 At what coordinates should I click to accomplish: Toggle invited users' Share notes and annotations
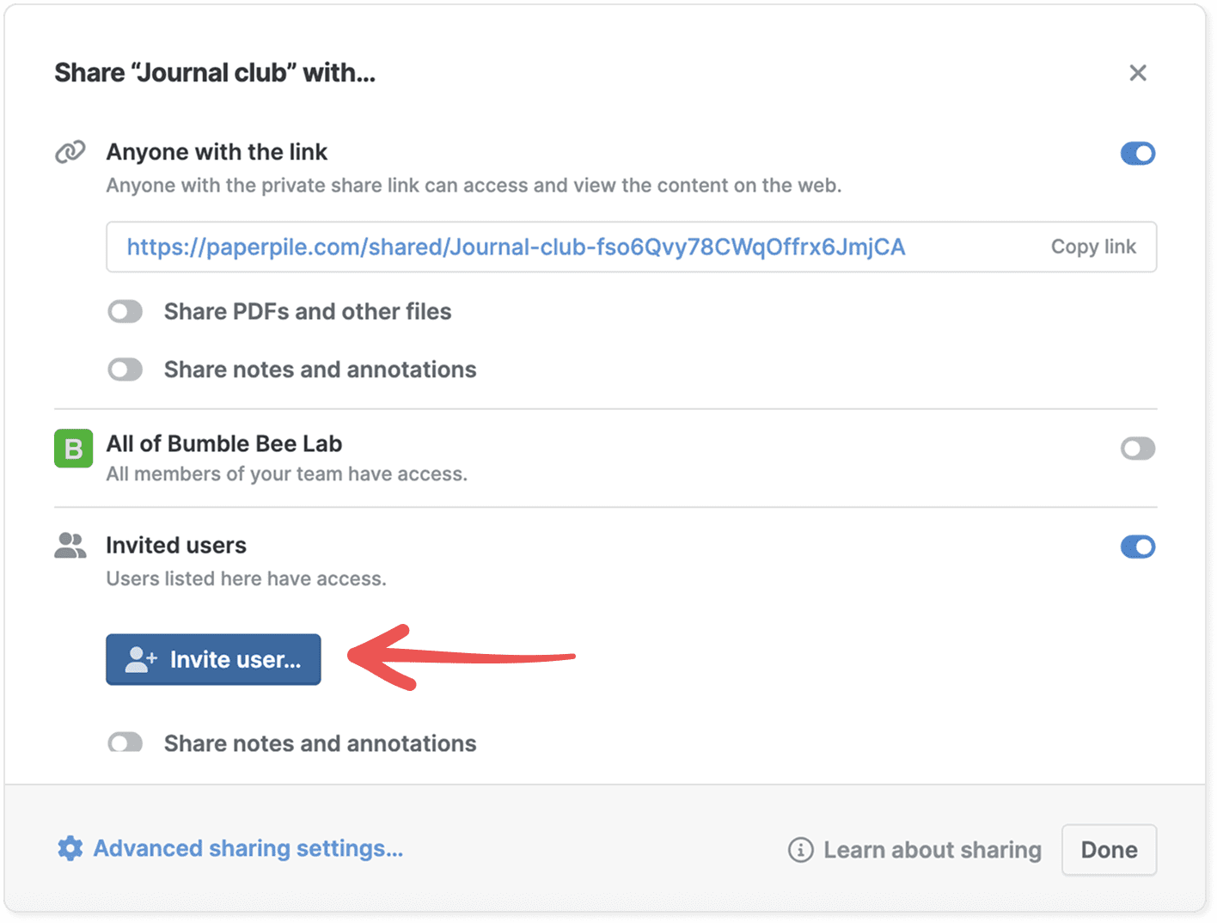(x=125, y=743)
